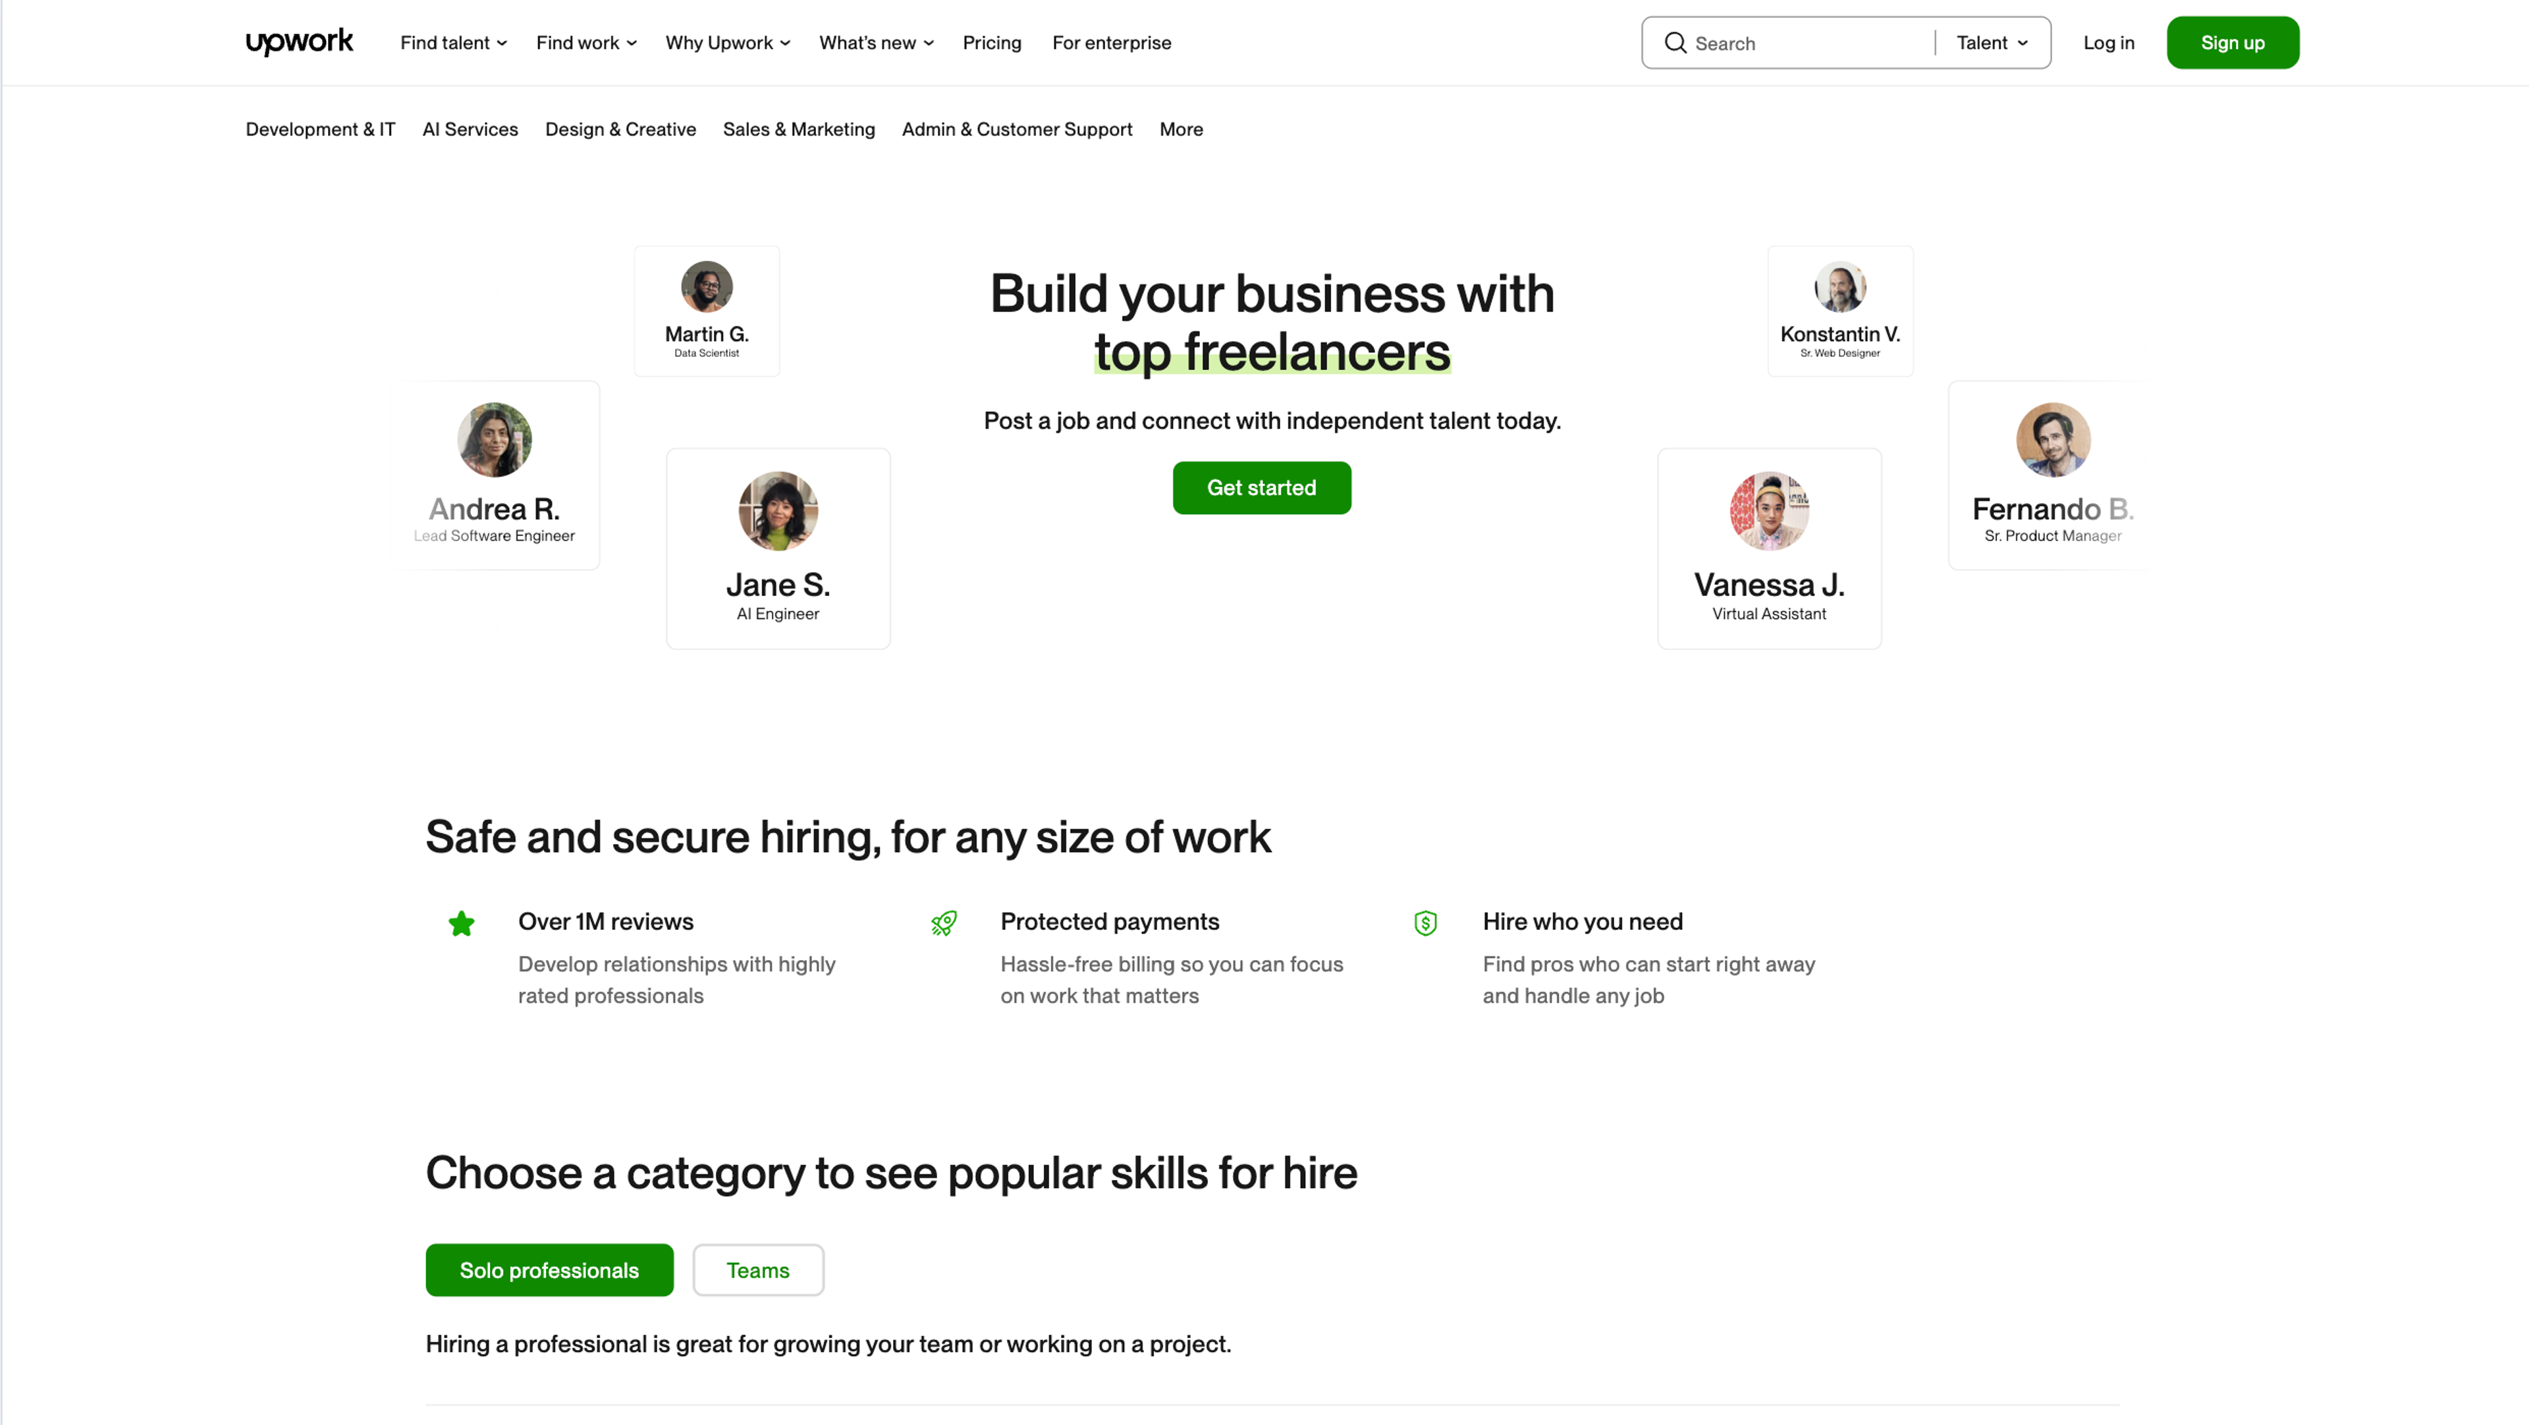Open the What's new dropdown
The image size is (2529, 1425).
(875, 42)
